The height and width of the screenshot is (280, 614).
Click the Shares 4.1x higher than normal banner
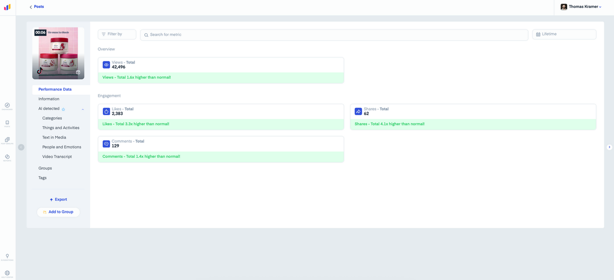coord(473,124)
